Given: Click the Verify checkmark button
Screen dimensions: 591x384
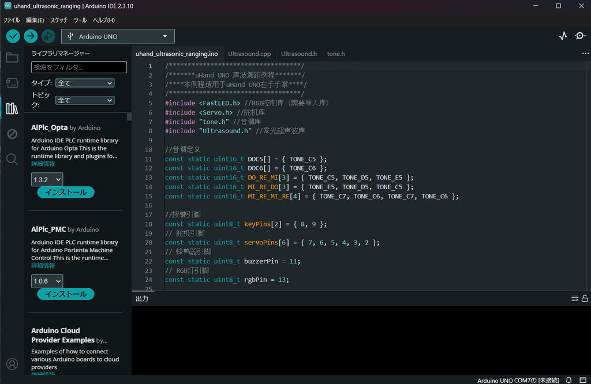Looking at the screenshot, I should 13,36.
